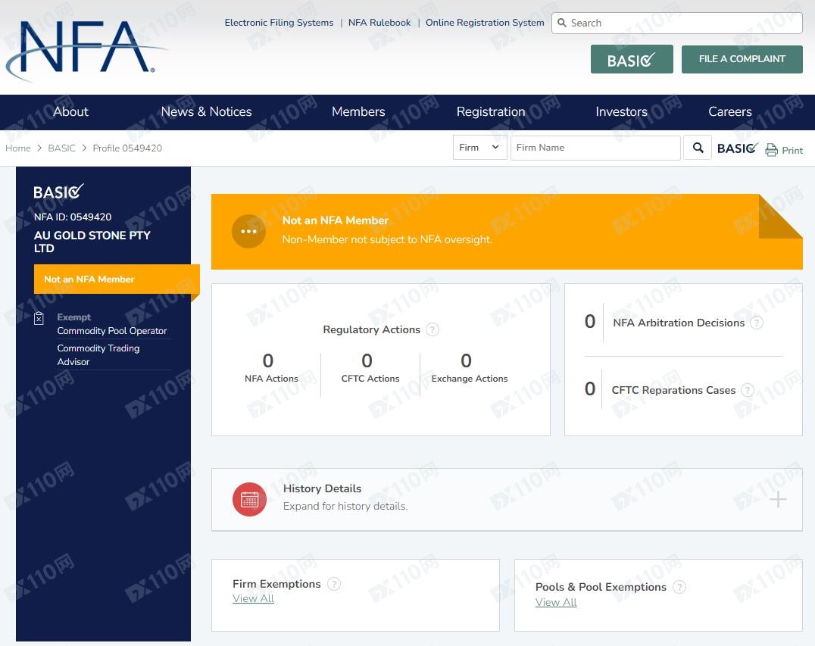
Task: Click help icon beside Pools & Pool Exemptions
Action: [x=679, y=587]
